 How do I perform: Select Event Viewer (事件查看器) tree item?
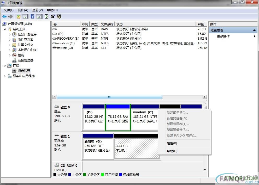pyautogui.click(x=26, y=40)
